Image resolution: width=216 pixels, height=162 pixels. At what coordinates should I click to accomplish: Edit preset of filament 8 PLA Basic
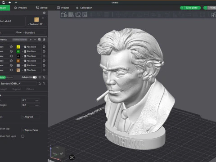[44, 61]
